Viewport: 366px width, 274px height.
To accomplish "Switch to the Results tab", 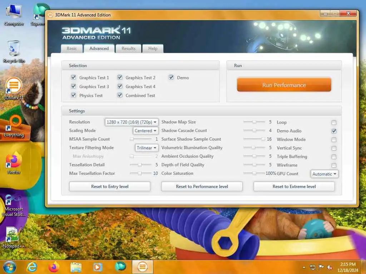I will tap(129, 49).
